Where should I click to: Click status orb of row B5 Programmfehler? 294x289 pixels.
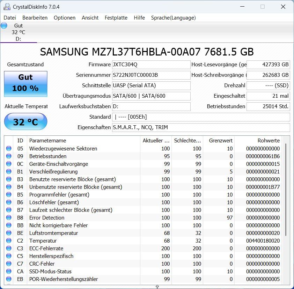[x=9, y=194]
